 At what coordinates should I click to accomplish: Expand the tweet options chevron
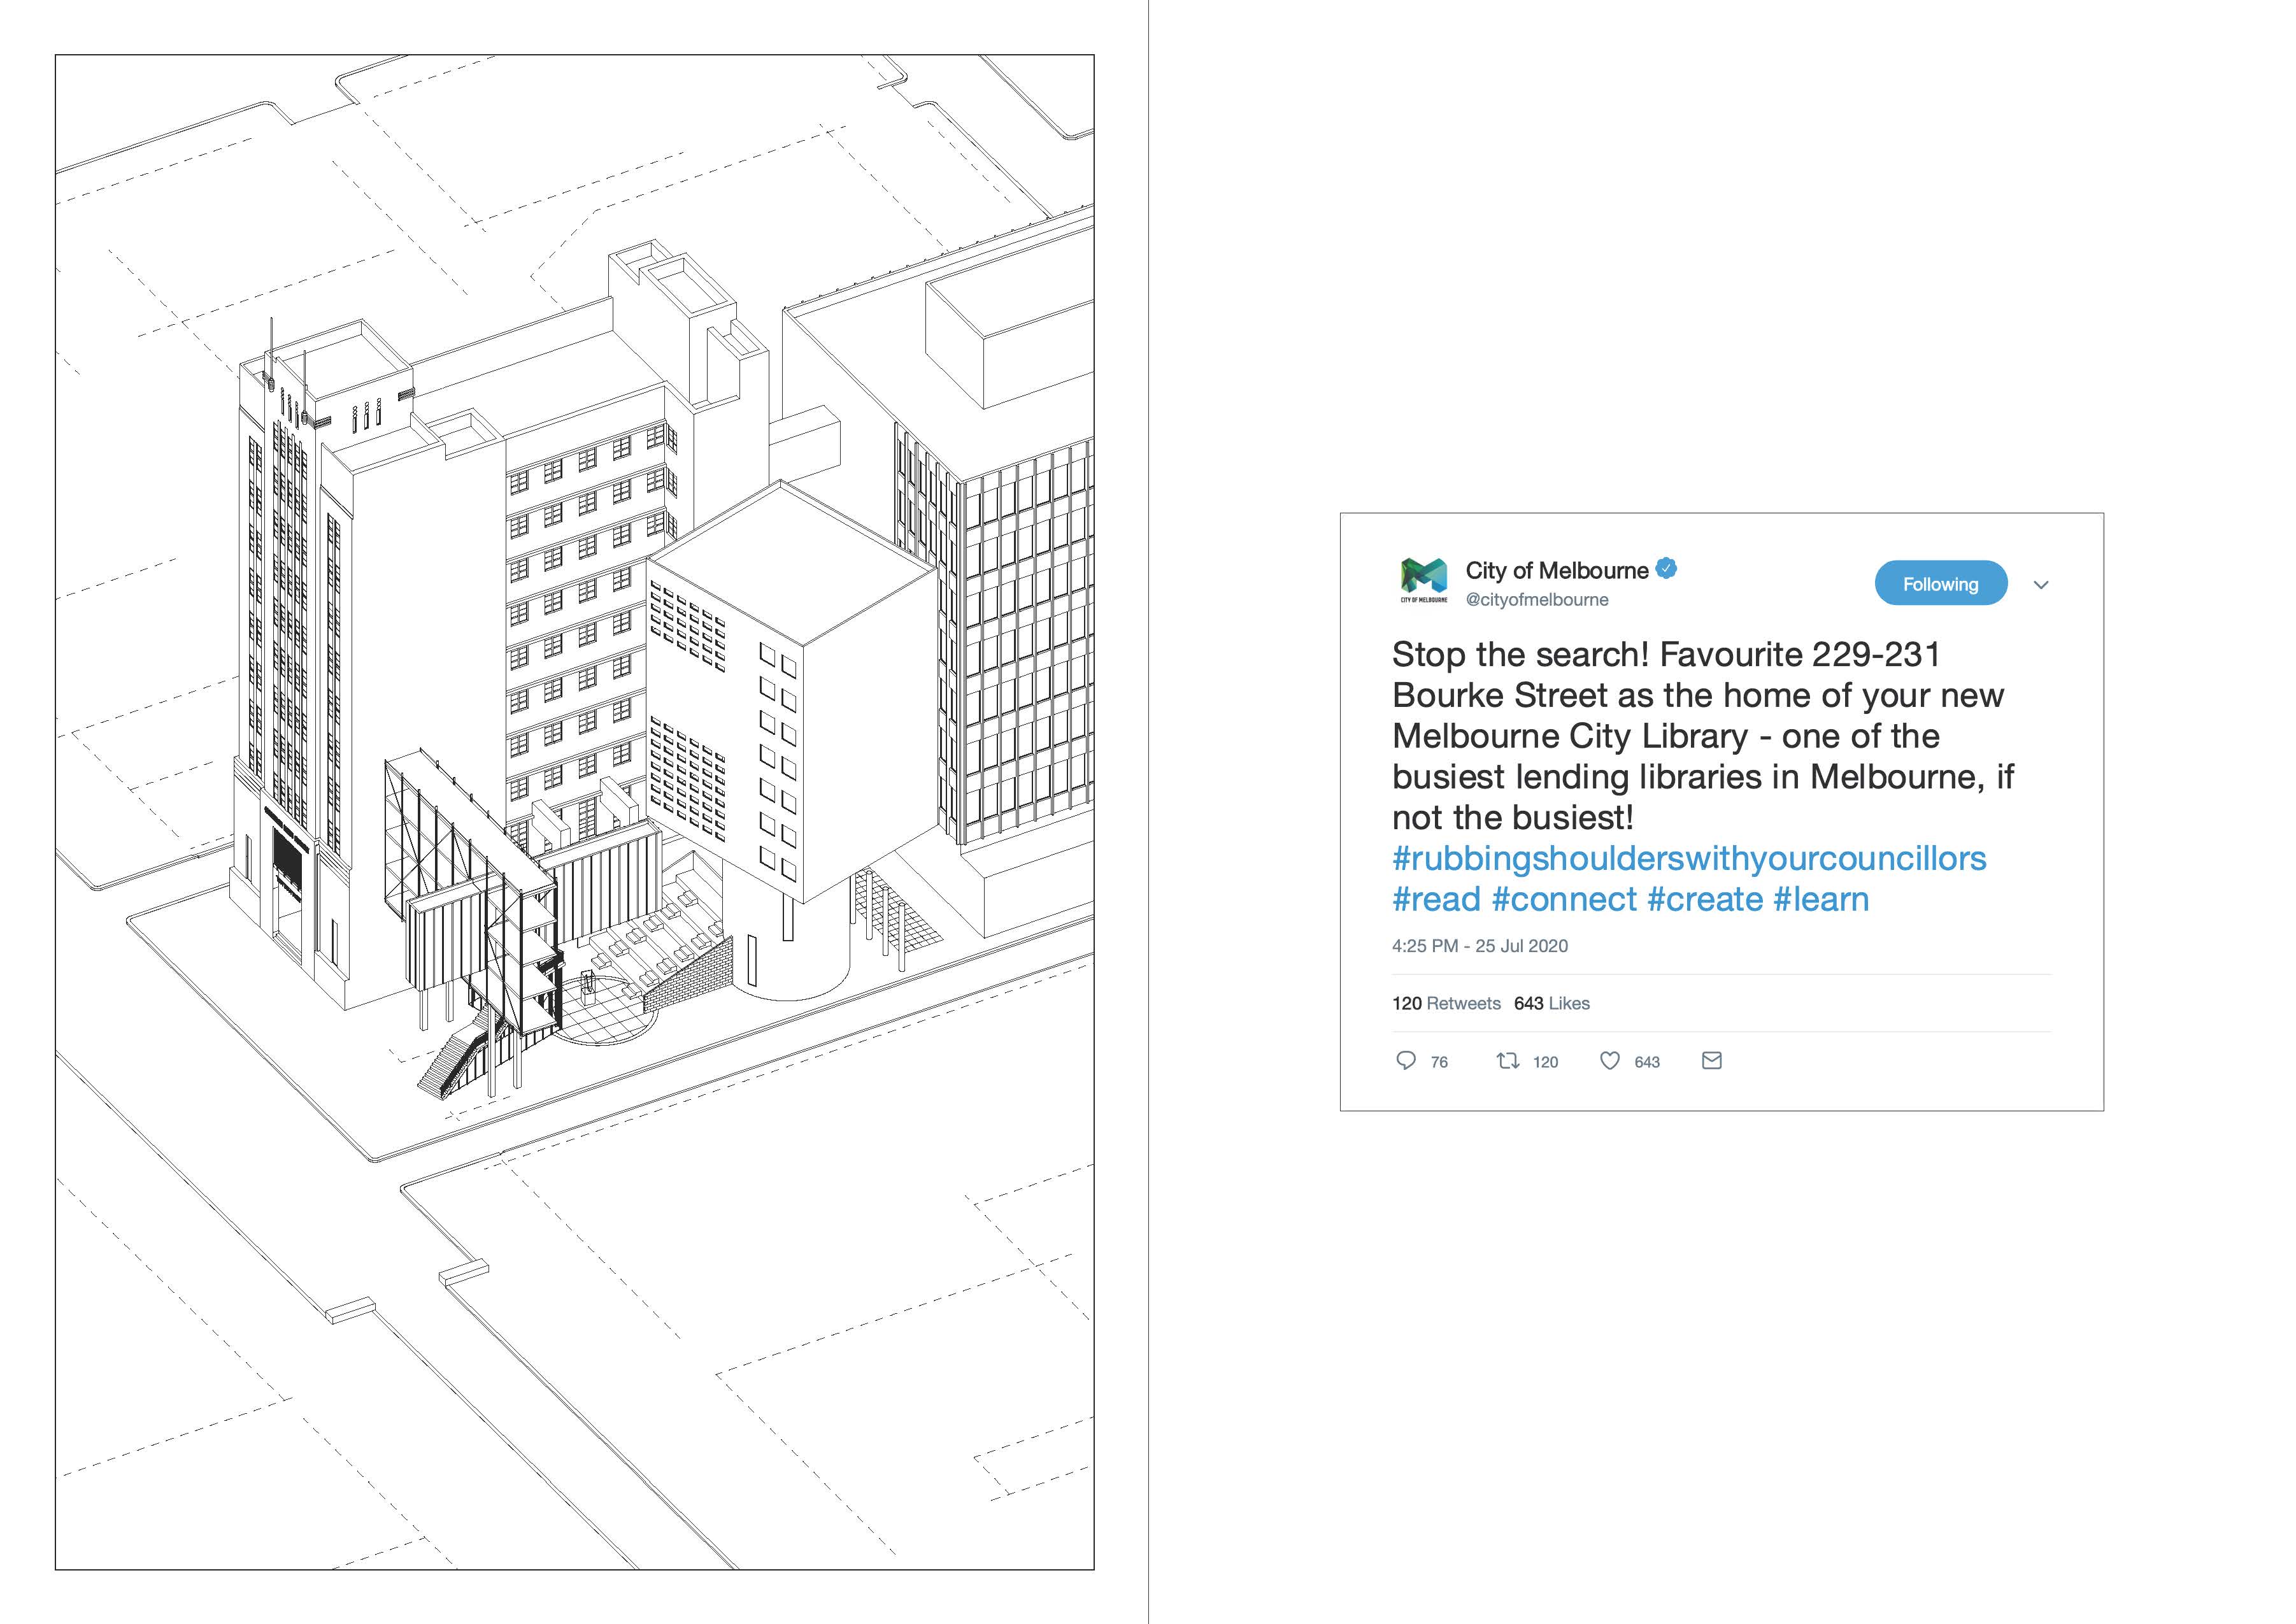(2041, 585)
